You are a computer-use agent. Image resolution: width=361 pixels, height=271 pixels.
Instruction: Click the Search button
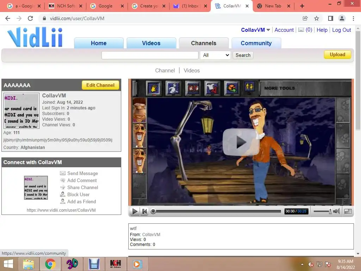click(243, 55)
